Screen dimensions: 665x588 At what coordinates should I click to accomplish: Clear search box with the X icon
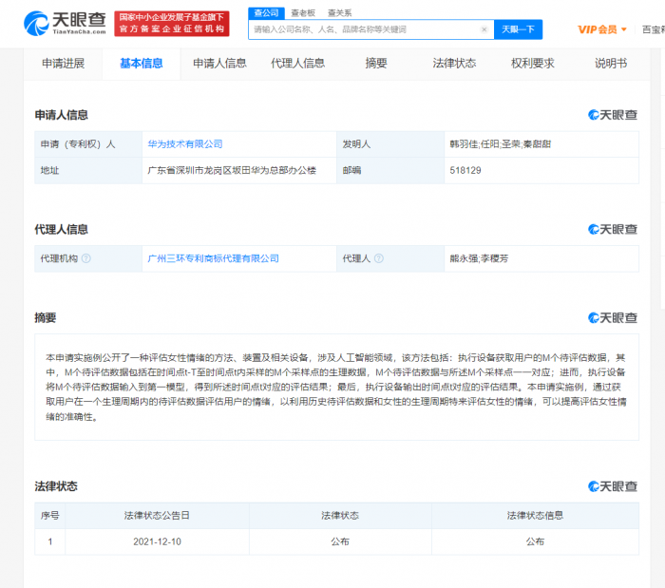[x=484, y=29]
